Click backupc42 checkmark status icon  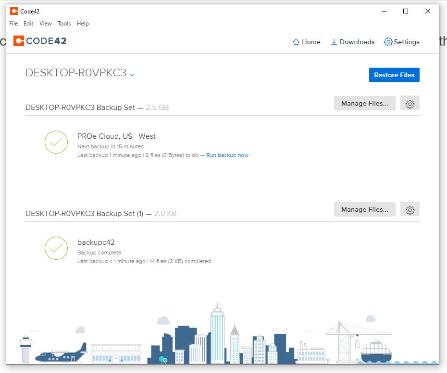tap(56, 248)
